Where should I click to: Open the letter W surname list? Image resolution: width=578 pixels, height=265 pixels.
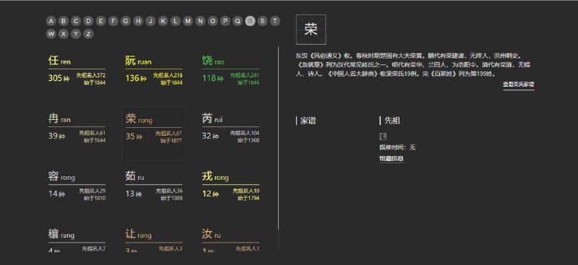(x=51, y=34)
